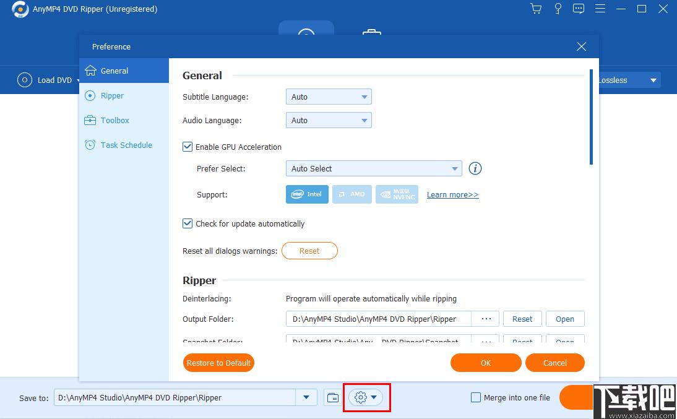Viewport: 677px width, 419px height.
Task: Click the 'Program will operate automatically while ripping' text
Action: pos(371,299)
